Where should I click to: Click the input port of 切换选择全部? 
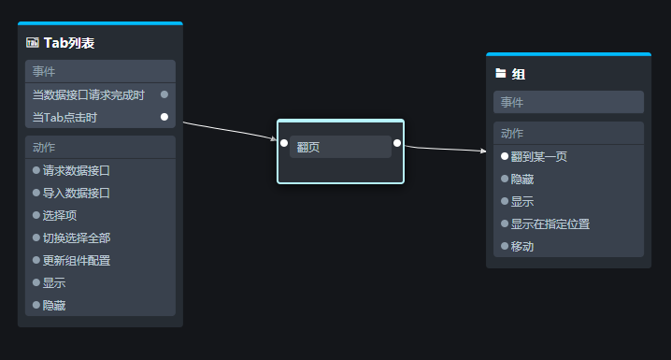(x=36, y=238)
